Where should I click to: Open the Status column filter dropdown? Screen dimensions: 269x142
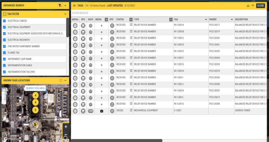[x=131, y=19]
